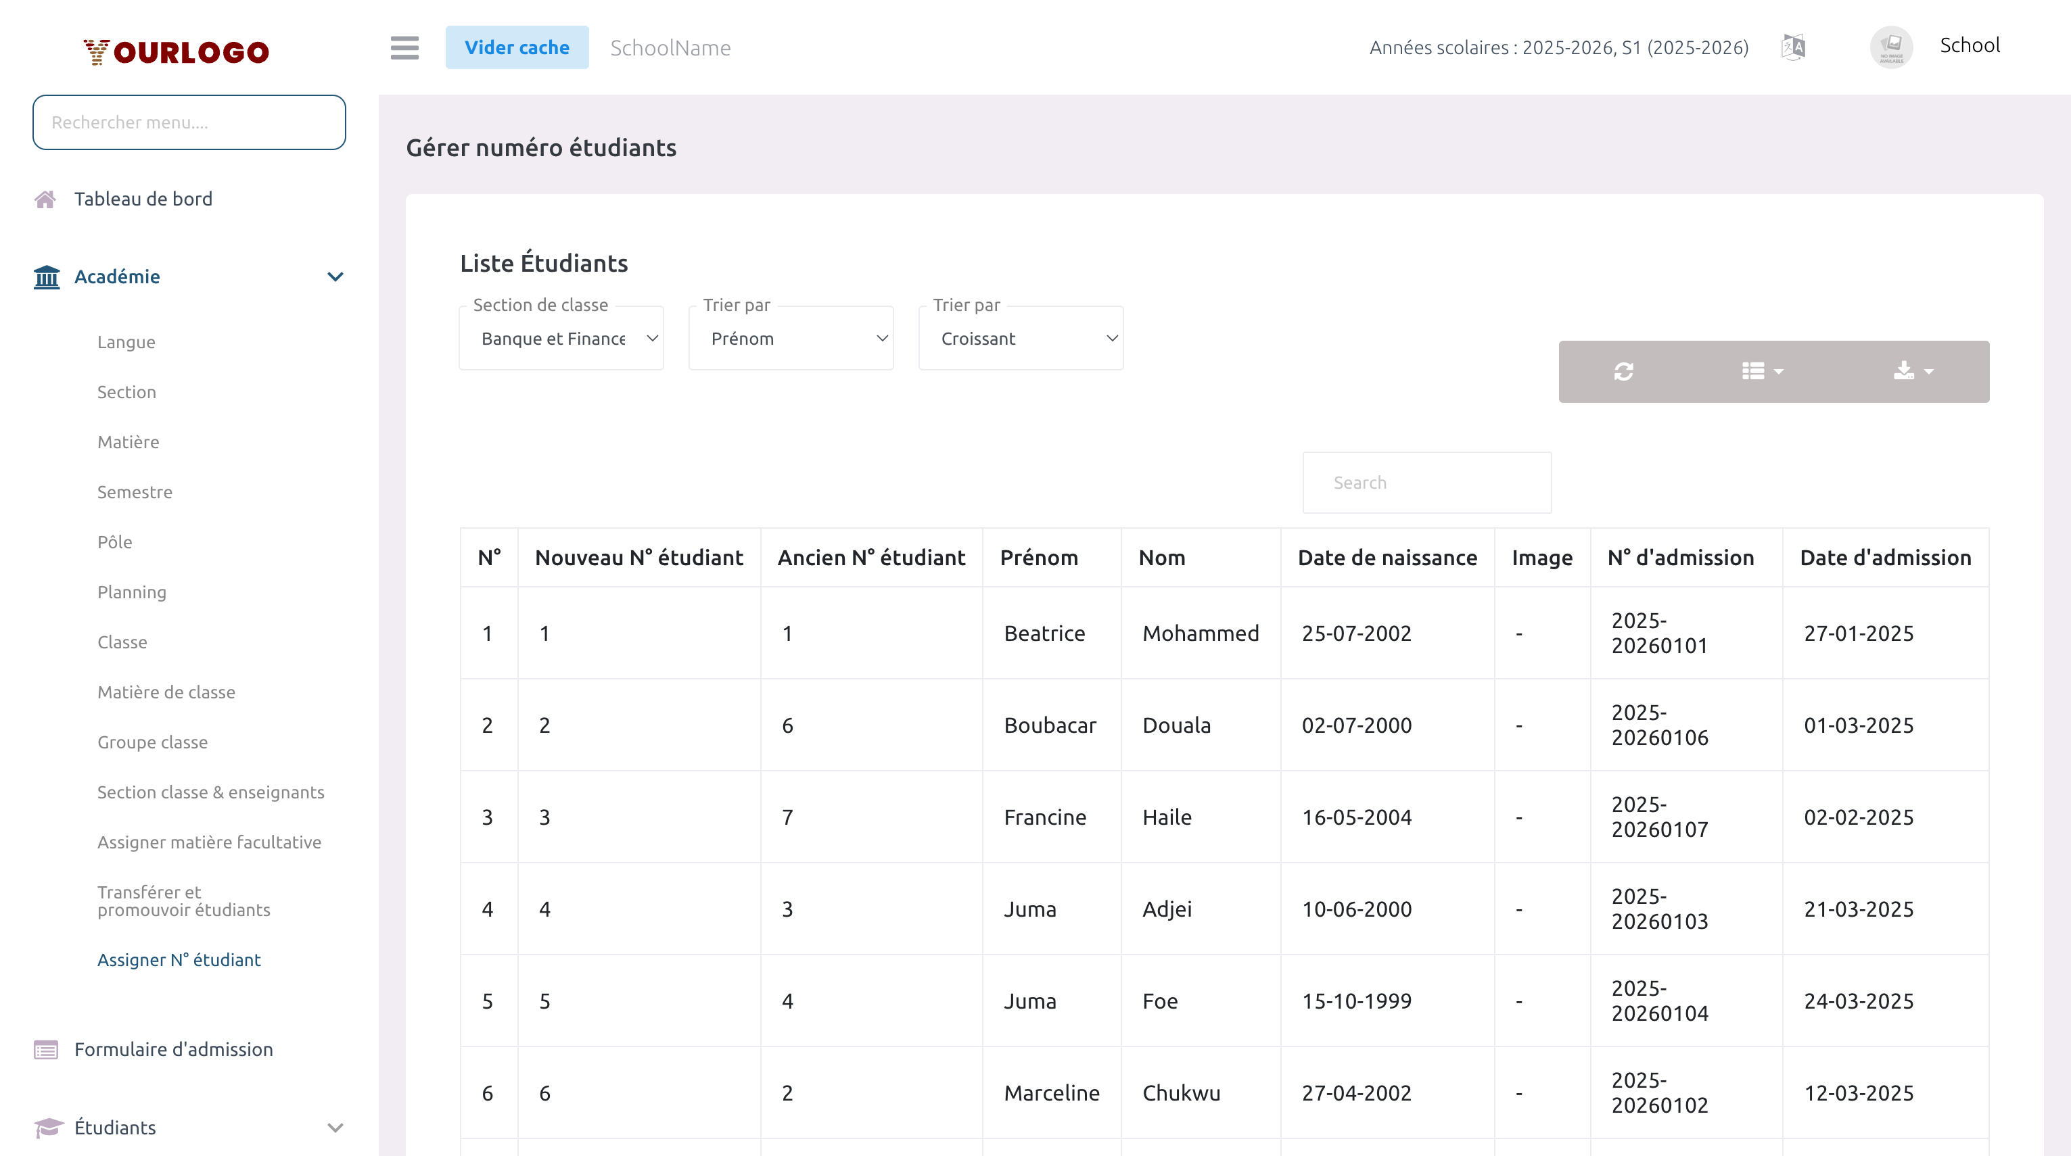Open the Croissant sort order dropdown

tap(1020, 338)
